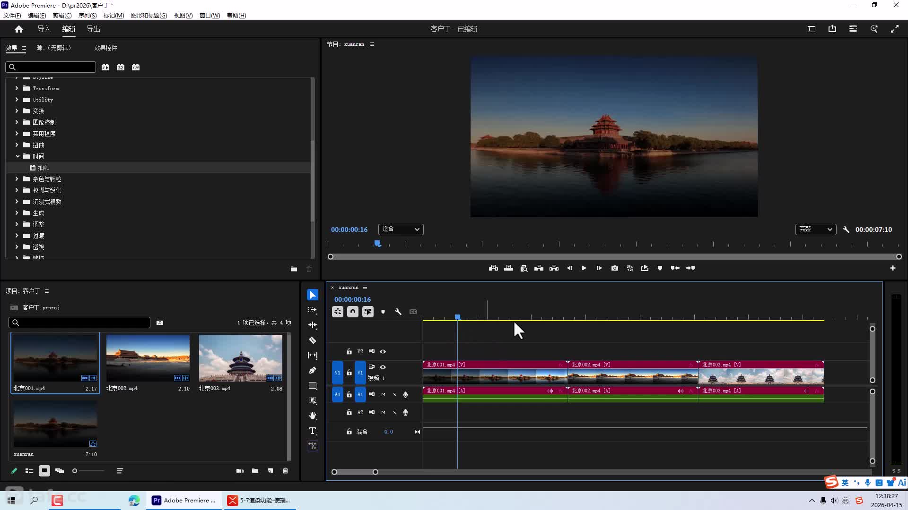Open Quick Export share icon
Viewport: 908px width, 510px height.
(x=832, y=29)
